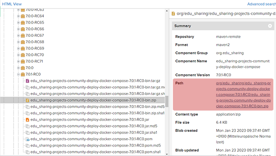This screenshot has width=276, height=156.
Task: Click the 7.0.0-RC69 folder icon
Action: click(x=23, y=49)
